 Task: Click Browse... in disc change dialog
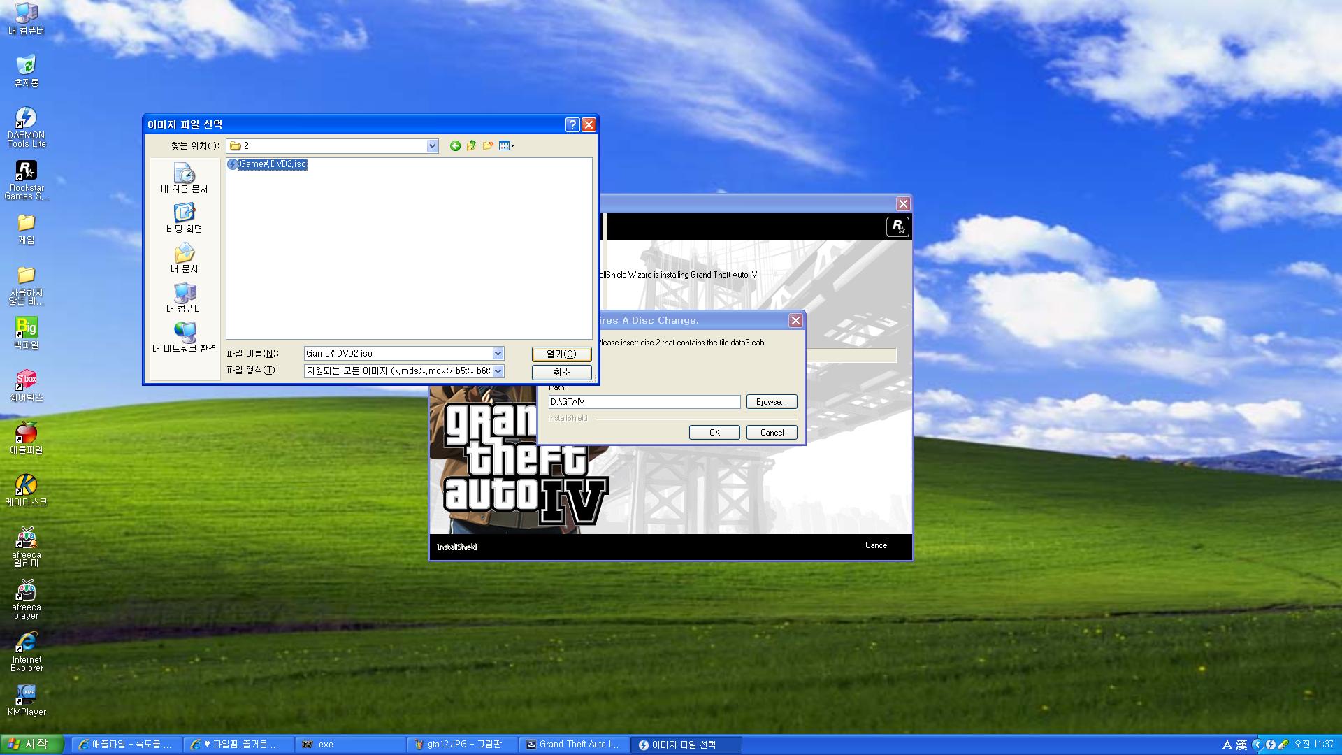(x=772, y=402)
